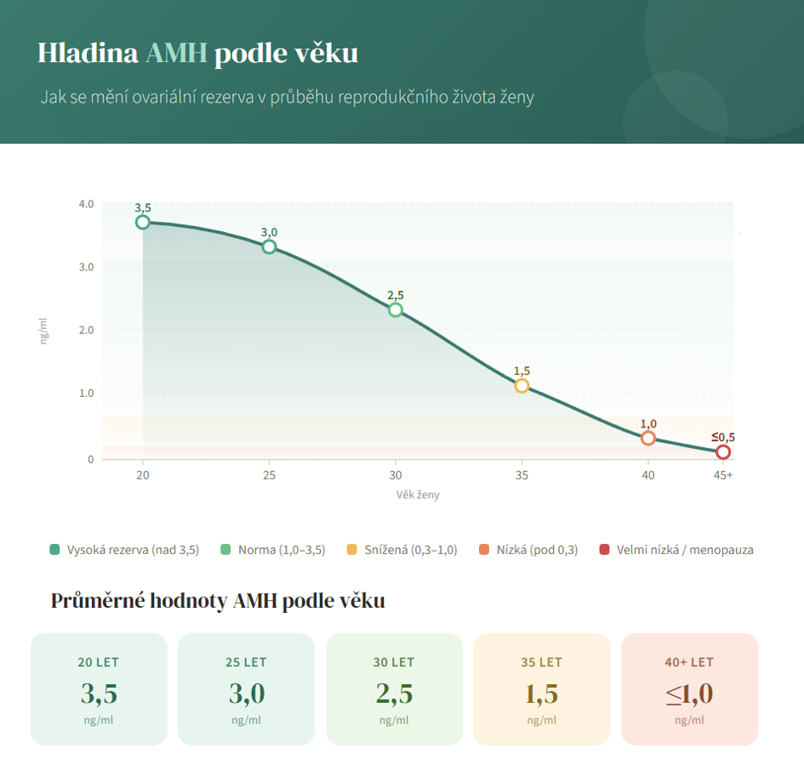Screen dimensions: 804x770
Task: Click the yellow data point at age 35
Action: pyautogui.click(x=522, y=386)
